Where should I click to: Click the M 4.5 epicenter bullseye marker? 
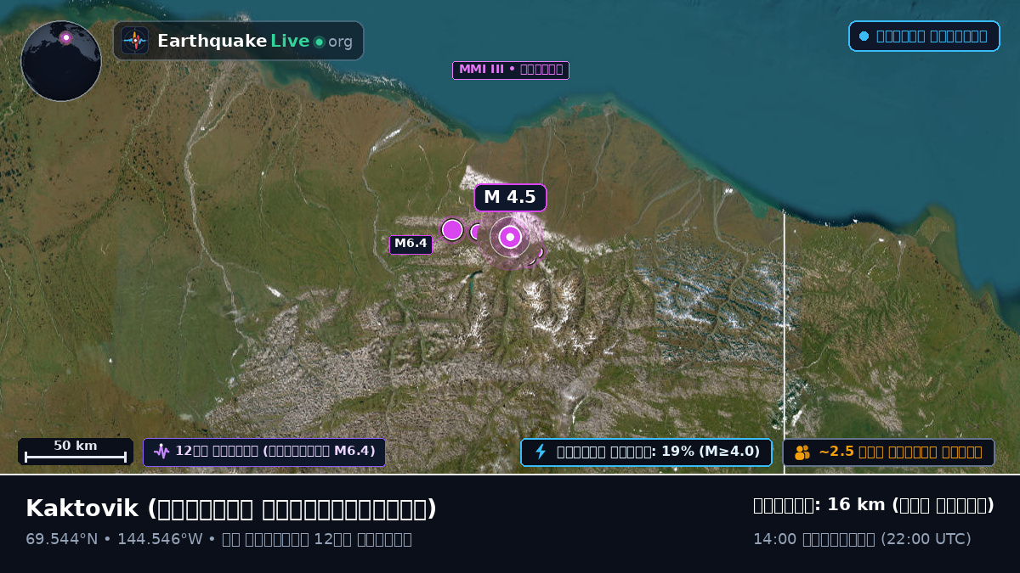click(510, 237)
